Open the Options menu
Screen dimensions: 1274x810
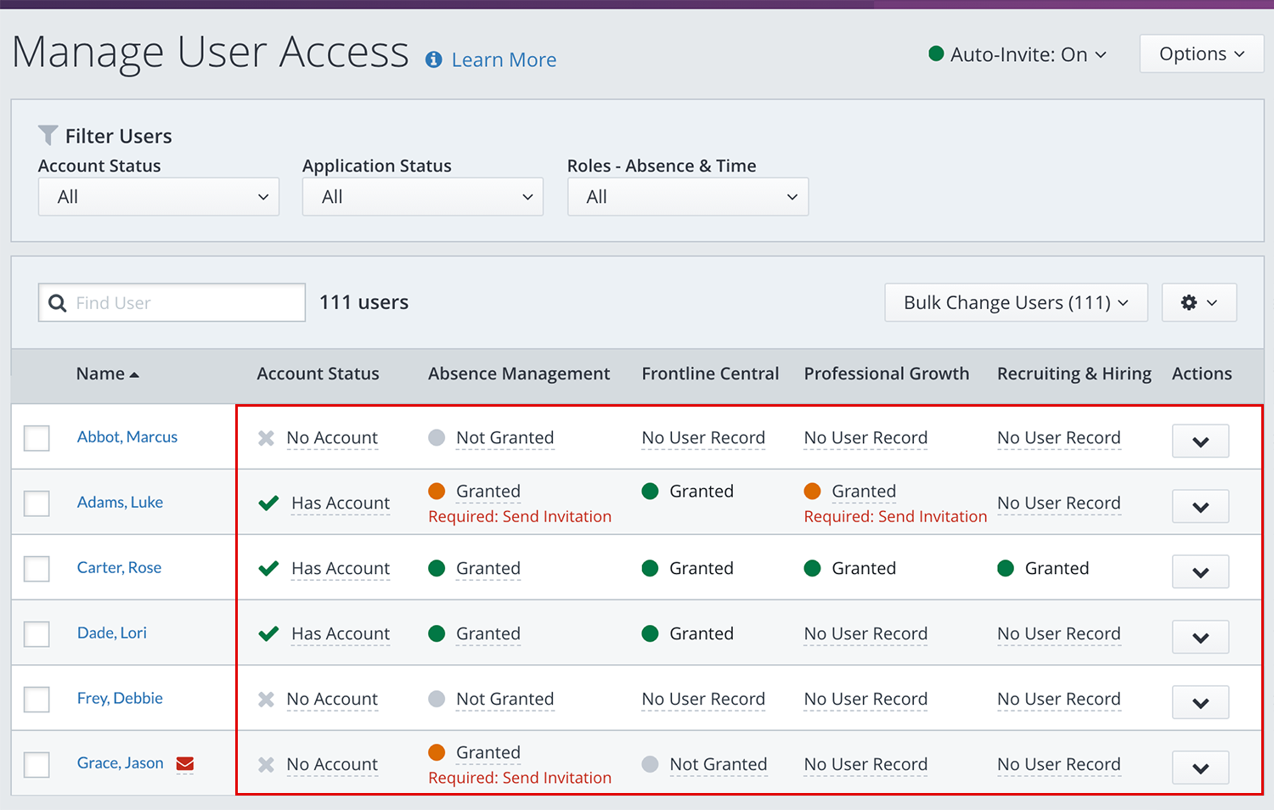coord(1201,54)
